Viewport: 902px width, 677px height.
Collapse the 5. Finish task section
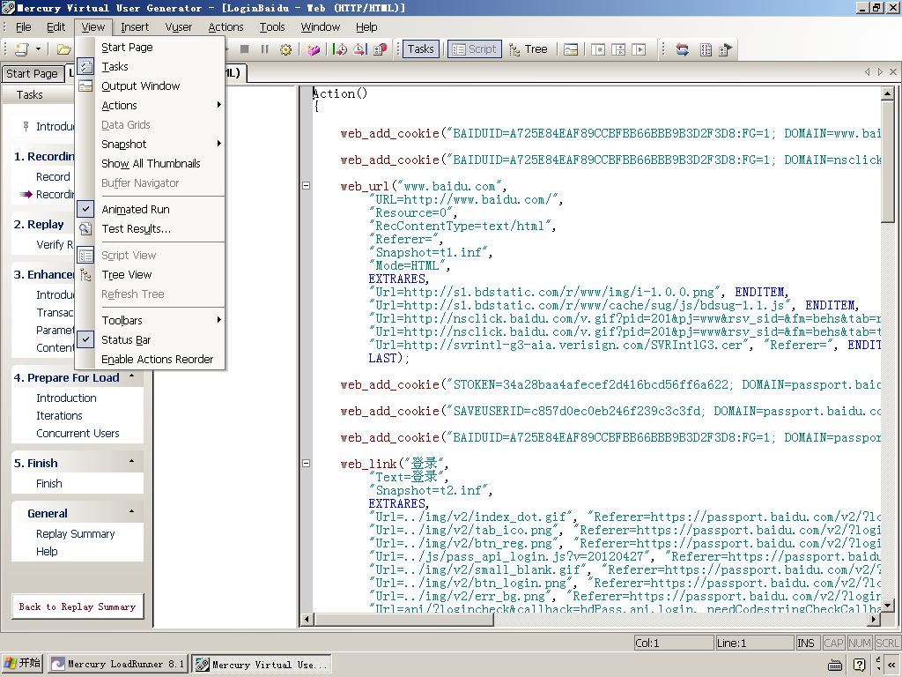pos(132,462)
